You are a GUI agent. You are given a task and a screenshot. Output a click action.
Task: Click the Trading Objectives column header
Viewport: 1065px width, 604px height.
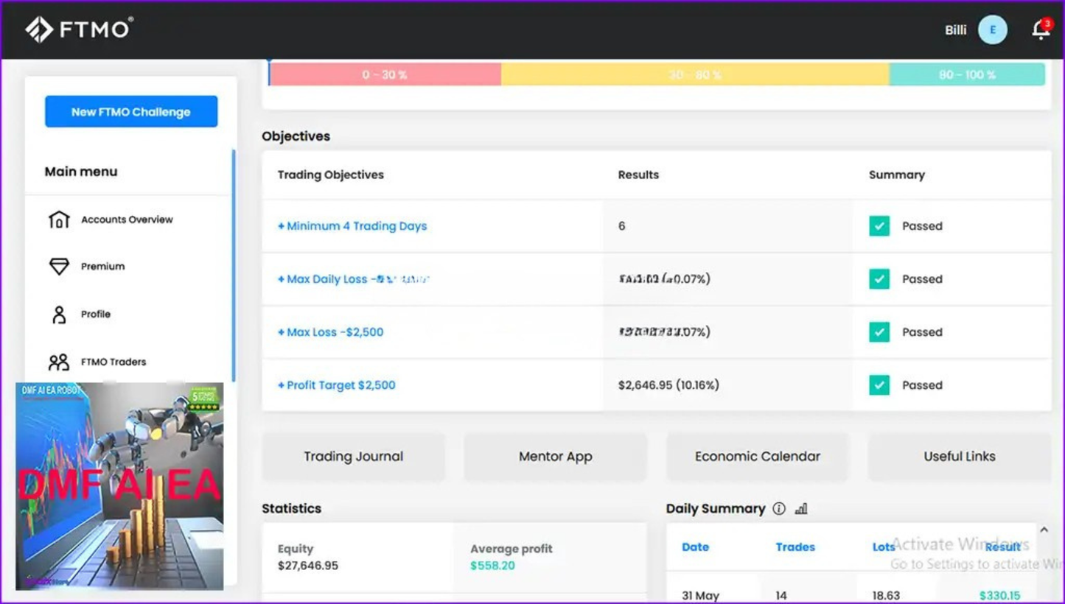click(x=331, y=175)
